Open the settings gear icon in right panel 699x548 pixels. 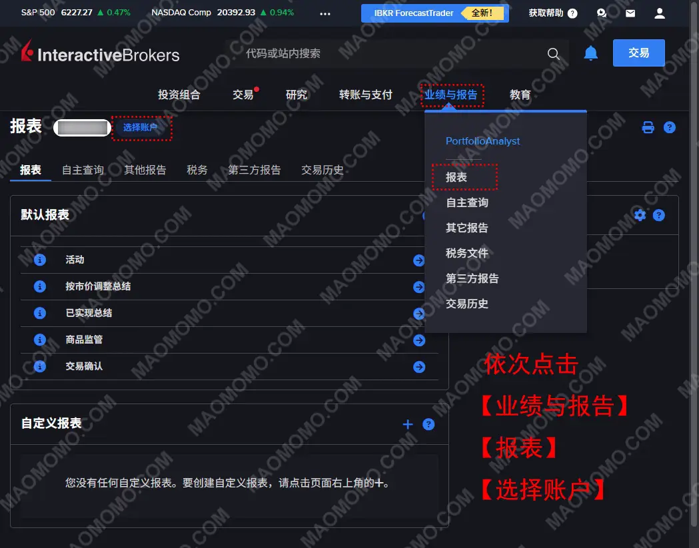click(640, 215)
